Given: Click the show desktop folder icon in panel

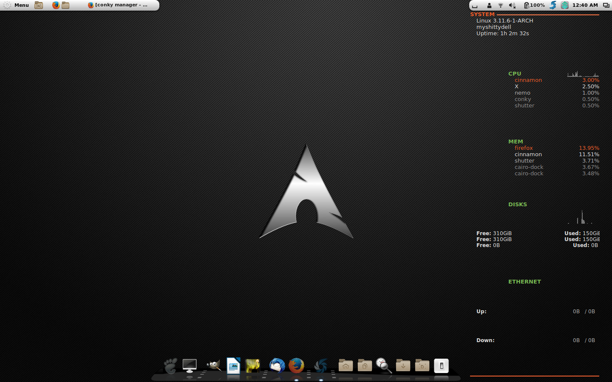Looking at the screenshot, I should (x=39, y=5).
